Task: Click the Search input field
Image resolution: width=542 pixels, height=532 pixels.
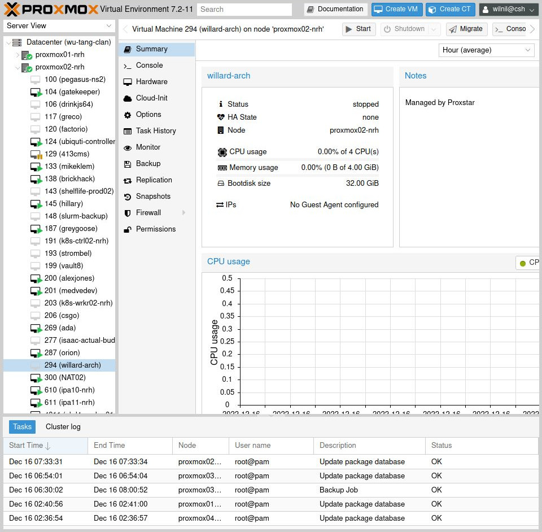Action: coord(244,10)
